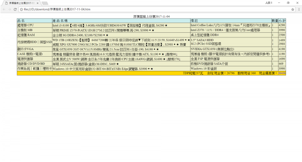The width and height of the screenshot is (302, 162).
Task: Click the blue discounted cash price 26436
Action: point(282,73)
